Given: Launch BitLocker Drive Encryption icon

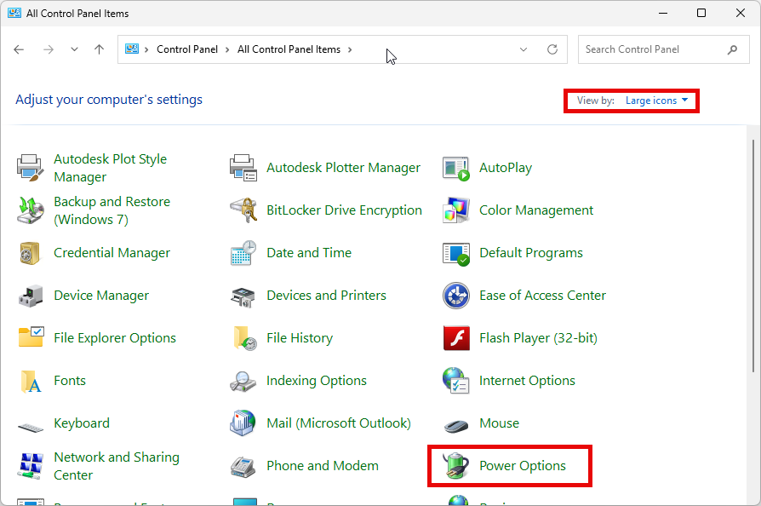Looking at the screenshot, I should [243, 210].
